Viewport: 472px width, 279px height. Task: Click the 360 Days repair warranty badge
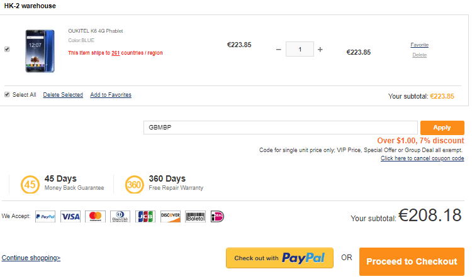134,184
